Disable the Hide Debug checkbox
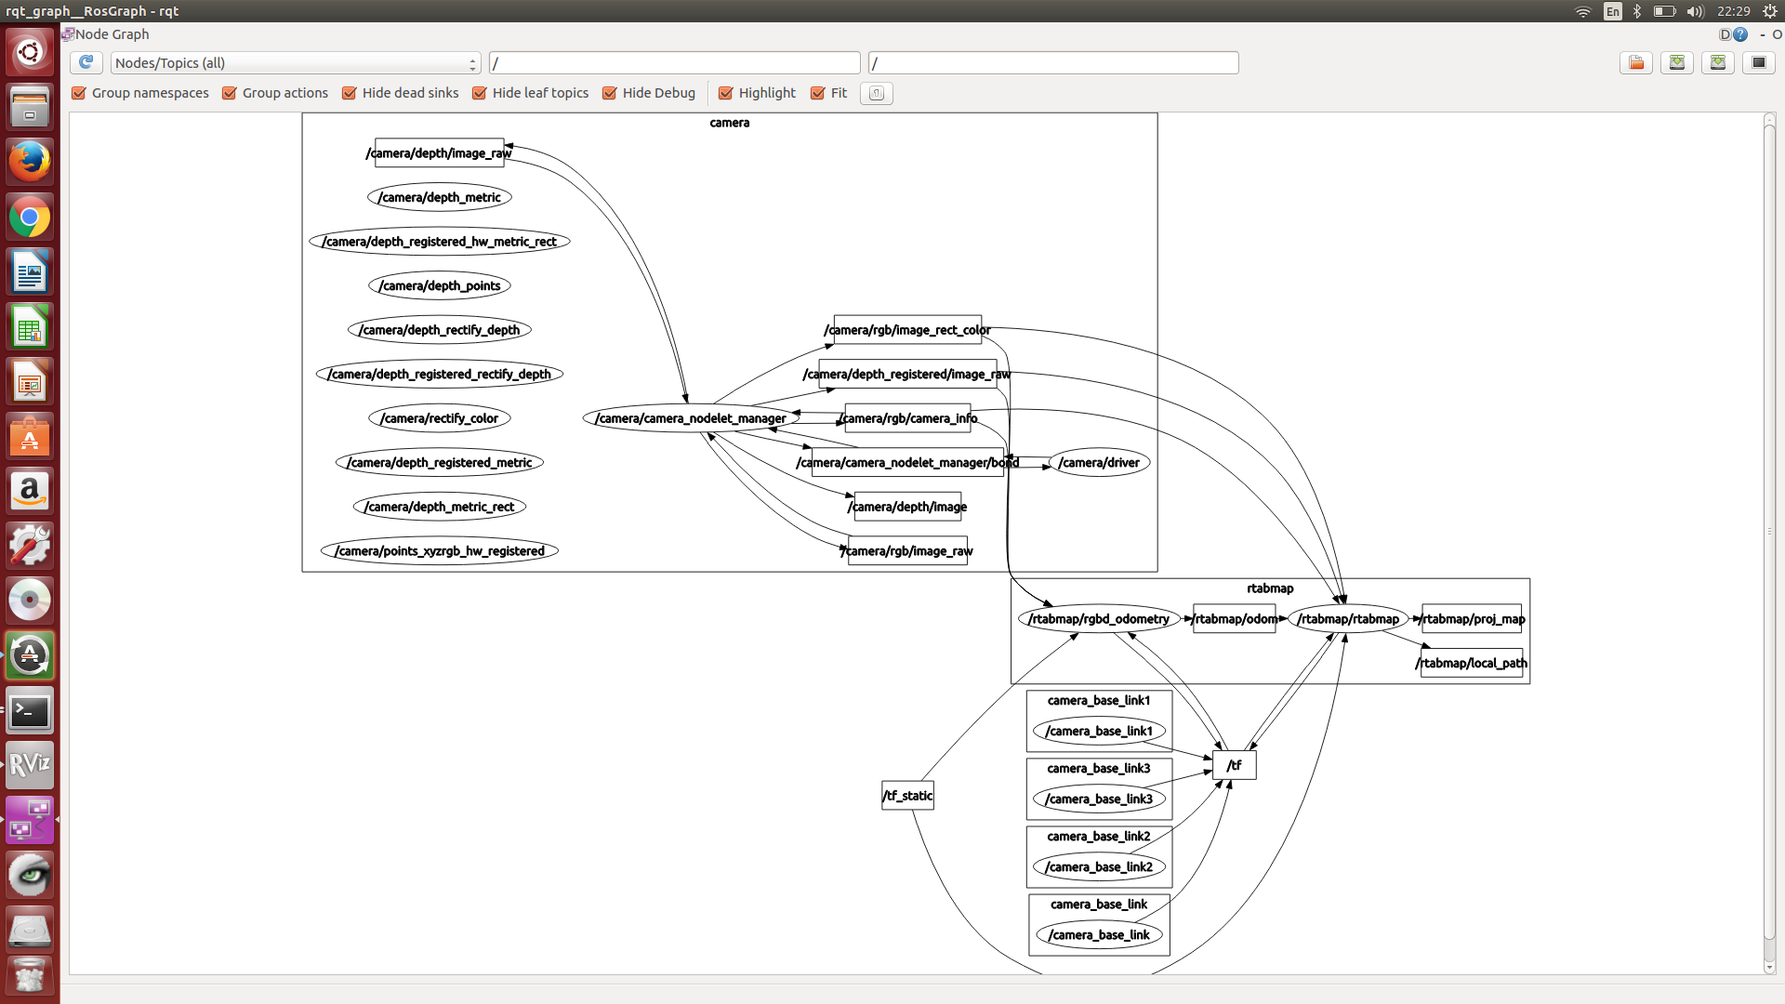Image resolution: width=1785 pixels, height=1004 pixels. point(610,93)
